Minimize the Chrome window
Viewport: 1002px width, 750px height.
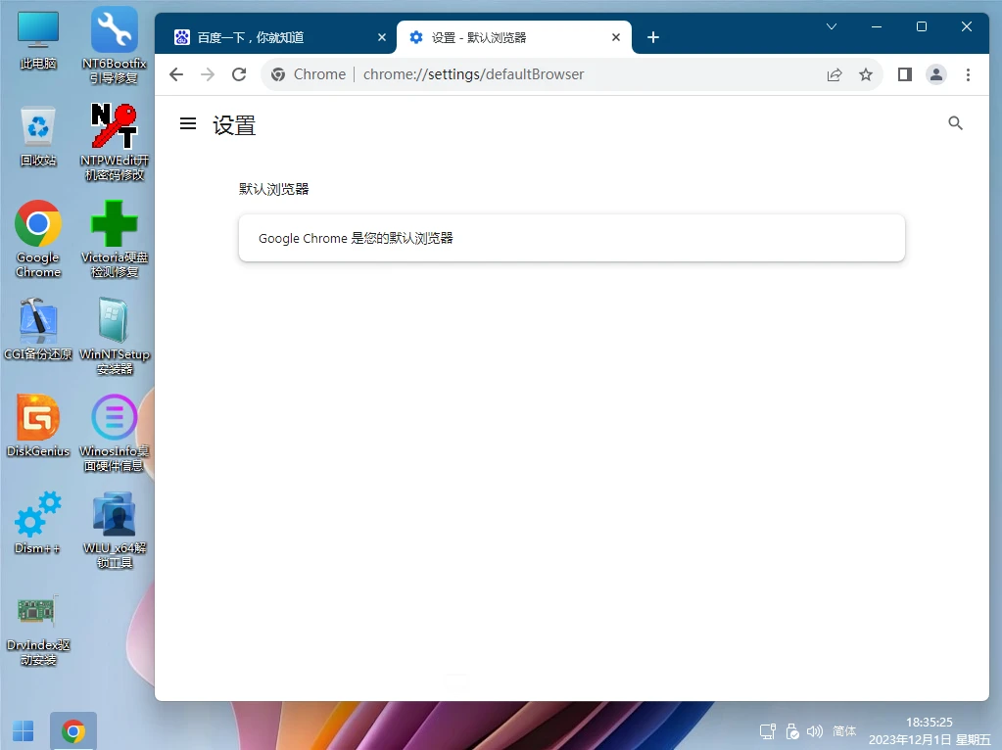[x=877, y=26]
